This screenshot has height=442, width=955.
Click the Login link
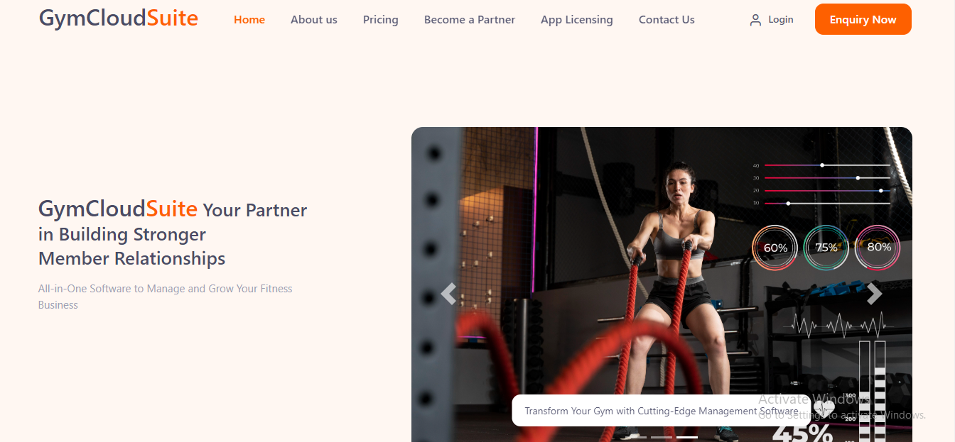[x=781, y=20]
